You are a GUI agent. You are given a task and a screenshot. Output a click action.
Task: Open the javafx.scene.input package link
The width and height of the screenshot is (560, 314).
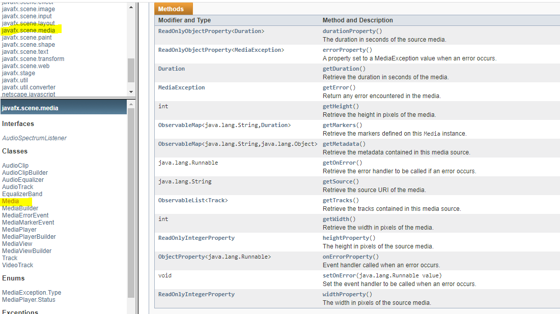(x=27, y=16)
